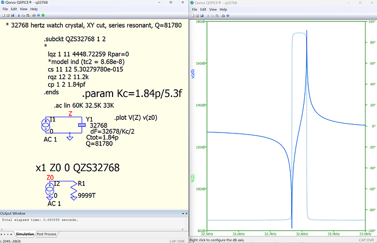Minimize the waveform QSPICE window
Image resolution: width=377 pixels, height=243 pixels.
coord(349,3)
